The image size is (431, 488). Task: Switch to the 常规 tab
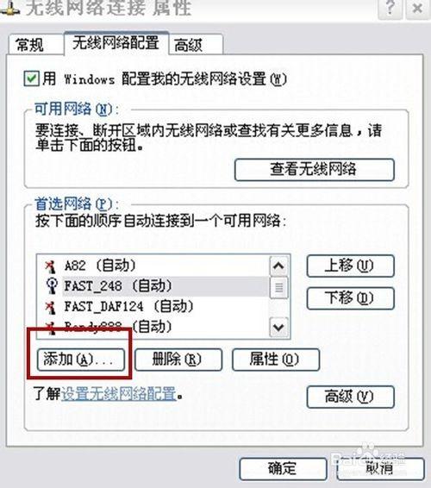click(30, 45)
